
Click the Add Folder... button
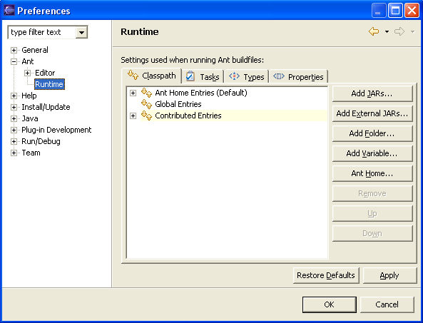[372, 133]
